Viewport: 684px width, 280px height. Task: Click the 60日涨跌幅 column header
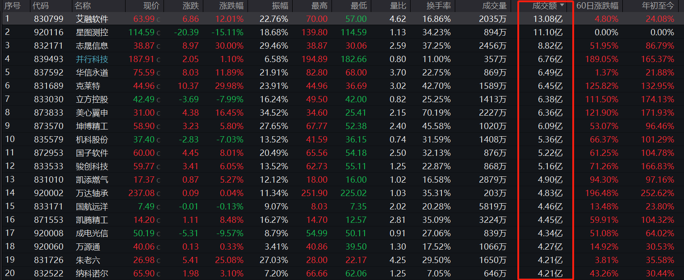(597, 6)
